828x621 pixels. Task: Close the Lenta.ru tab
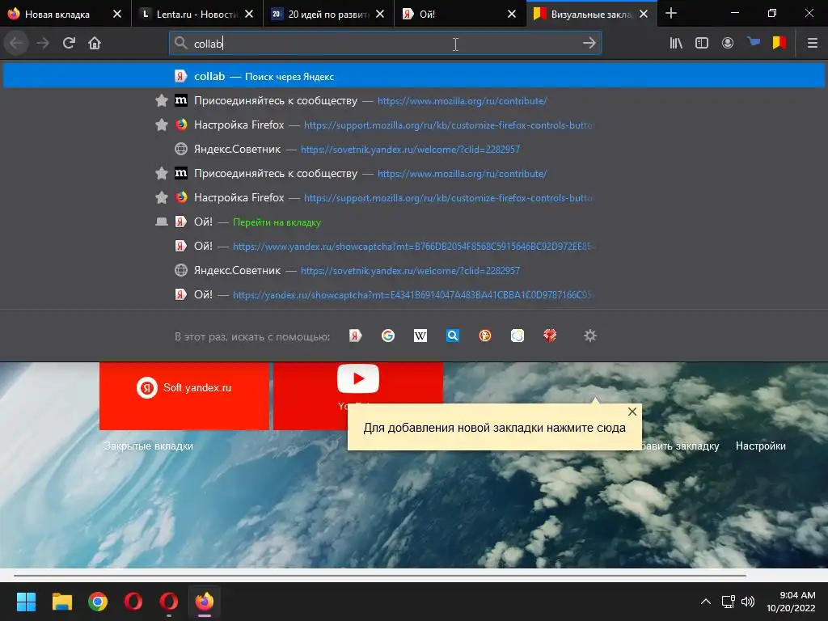(x=249, y=15)
